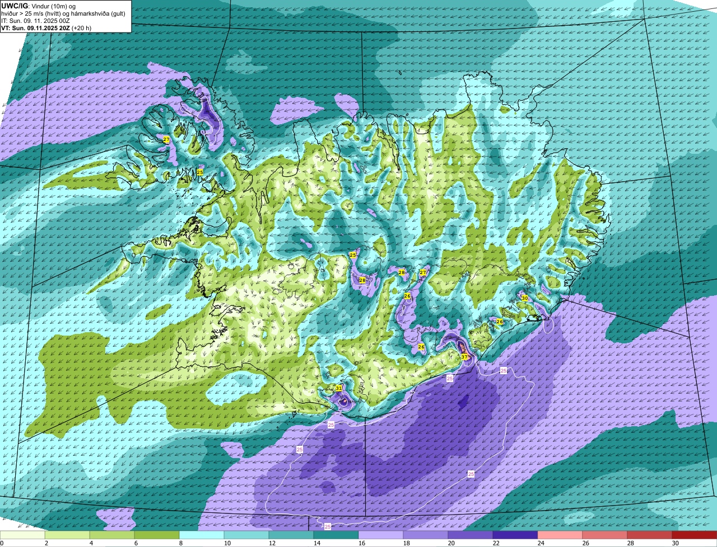Image resolution: width=717 pixels, height=547 pixels.
Task: Click the legend scale number '0'
Action: click(x=2, y=543)
